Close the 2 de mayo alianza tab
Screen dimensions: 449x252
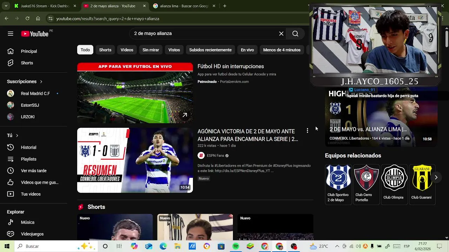(x=145, y=6)
